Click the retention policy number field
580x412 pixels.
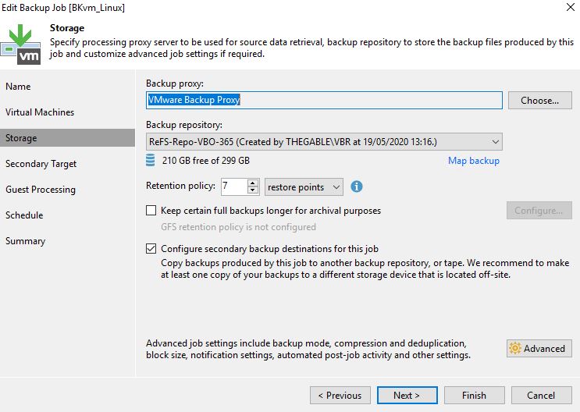click(x=234, y=186)
